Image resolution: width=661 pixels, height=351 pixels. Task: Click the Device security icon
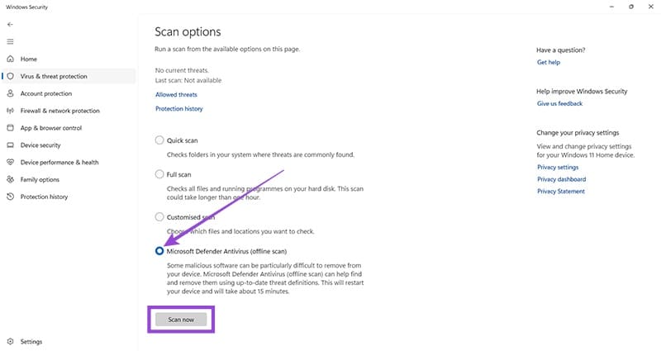tap(10, 145)
